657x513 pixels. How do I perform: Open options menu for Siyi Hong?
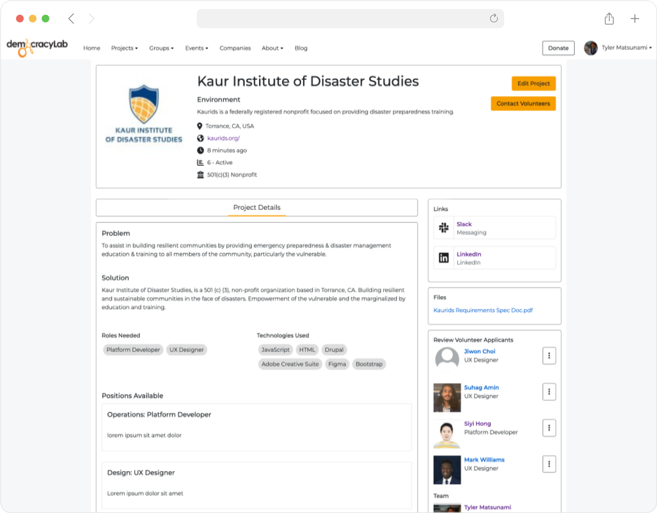549,428
